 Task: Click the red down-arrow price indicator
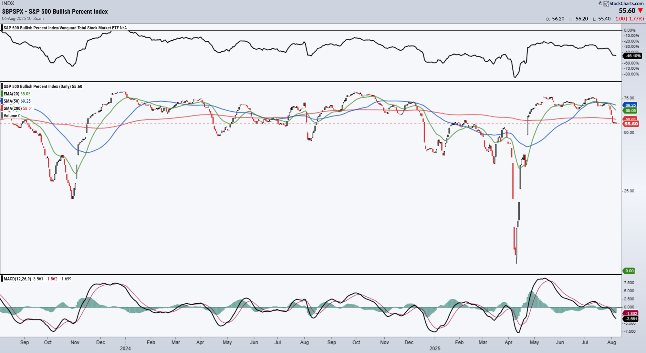pos(640,11)
